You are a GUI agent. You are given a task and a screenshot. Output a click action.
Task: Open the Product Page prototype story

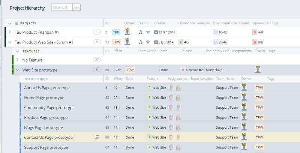coord(46,118)
